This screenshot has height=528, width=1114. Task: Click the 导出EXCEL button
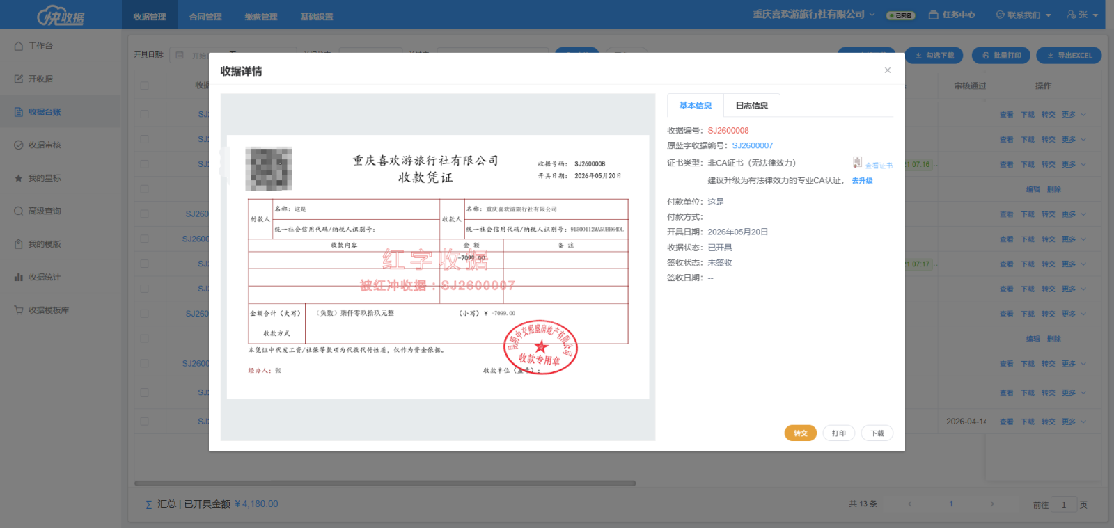tap(1069, 56)
